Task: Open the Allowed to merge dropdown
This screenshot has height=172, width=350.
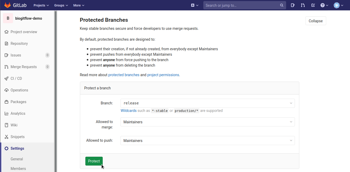Action: tap(207, 122)
